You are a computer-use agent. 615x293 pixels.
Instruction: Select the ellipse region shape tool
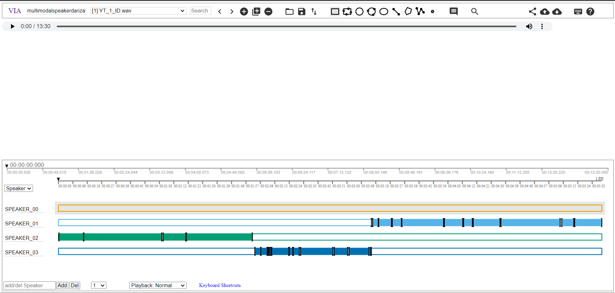[x=384, y=12]
